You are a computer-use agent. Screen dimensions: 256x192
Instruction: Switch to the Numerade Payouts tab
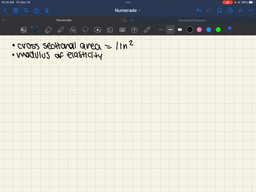pyautogui.click(x=192, y=20)
